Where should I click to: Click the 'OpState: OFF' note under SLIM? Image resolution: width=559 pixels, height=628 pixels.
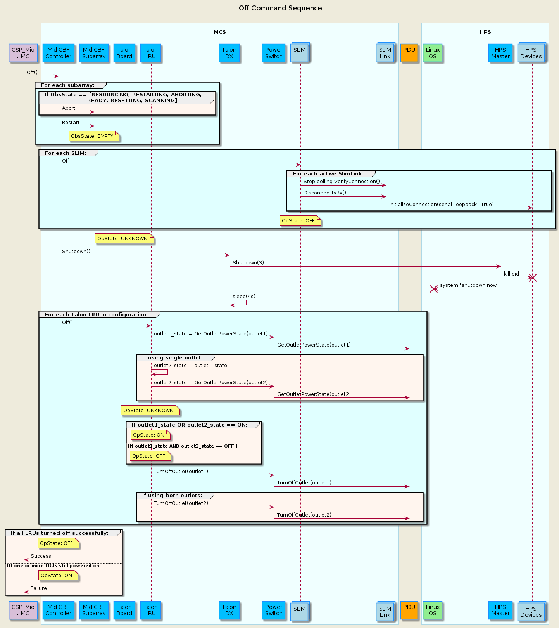click(300, 221)
